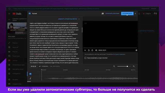Open the account avatar at the top right

155,13
